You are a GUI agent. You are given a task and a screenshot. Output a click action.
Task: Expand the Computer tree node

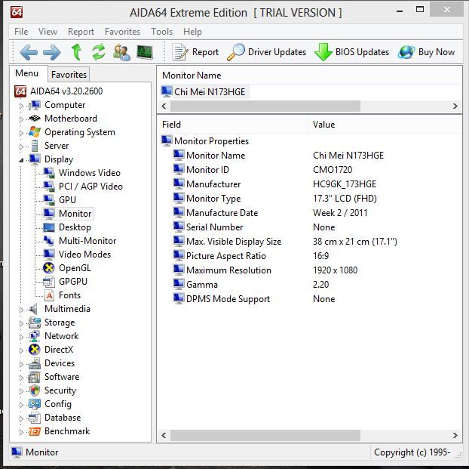21,106
